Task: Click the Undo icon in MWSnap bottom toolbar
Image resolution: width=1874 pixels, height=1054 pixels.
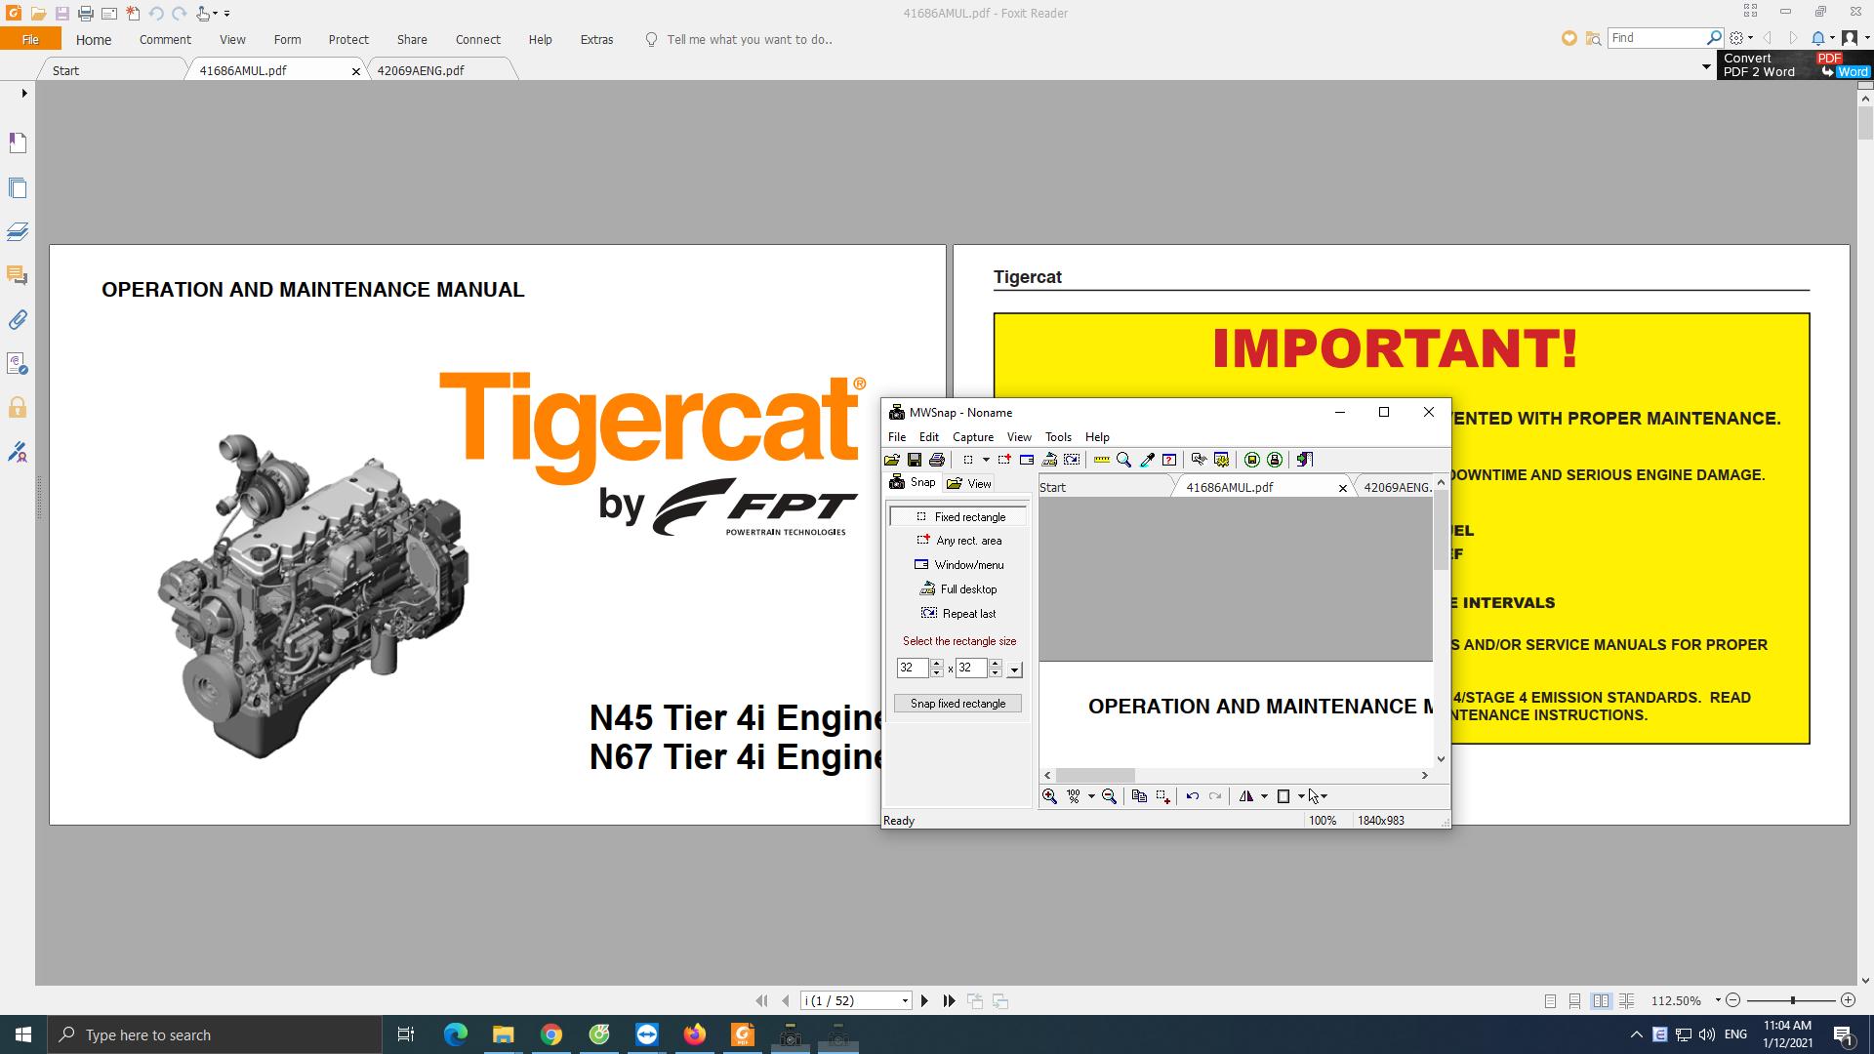Action: (x=1193, y=796)
